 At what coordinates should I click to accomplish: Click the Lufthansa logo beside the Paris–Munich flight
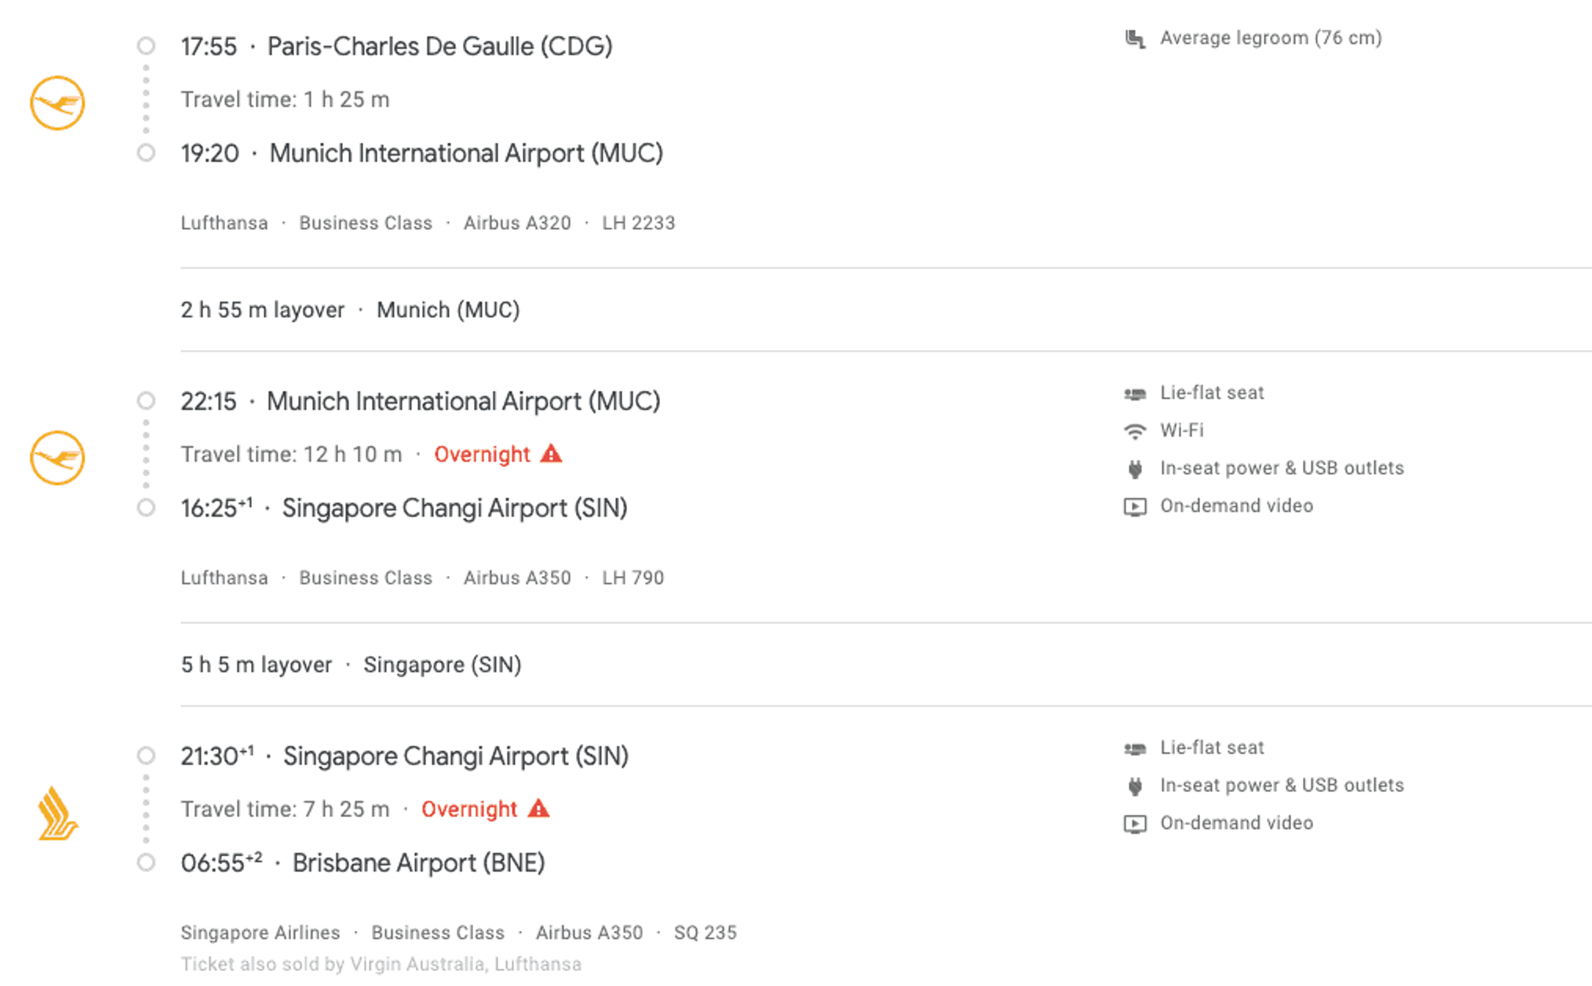(57, 103)
